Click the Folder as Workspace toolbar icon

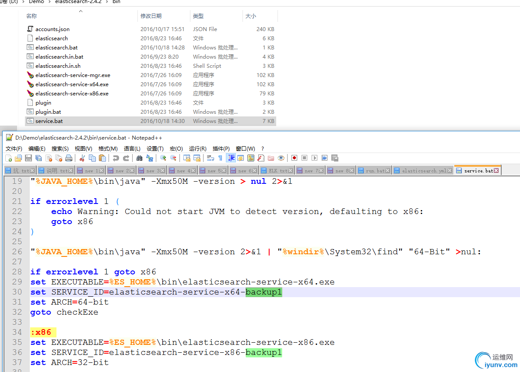271,158
